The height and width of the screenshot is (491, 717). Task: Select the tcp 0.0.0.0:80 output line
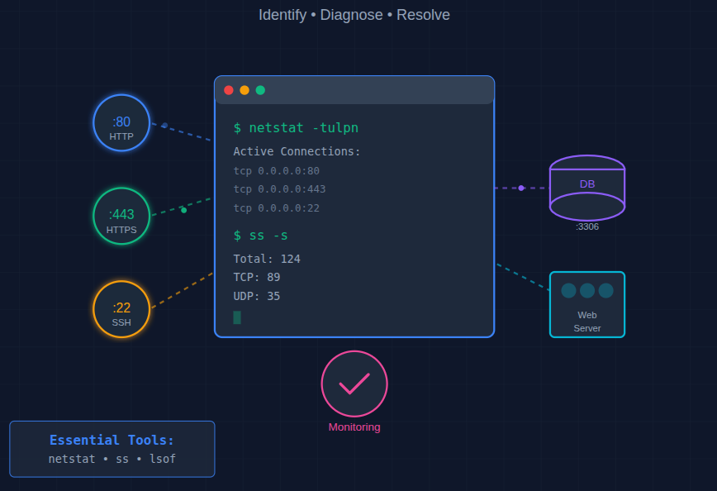click(276, 171)
